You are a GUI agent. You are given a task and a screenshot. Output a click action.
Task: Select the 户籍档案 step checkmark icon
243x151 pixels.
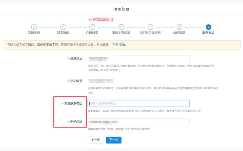(x=92, y=27)
